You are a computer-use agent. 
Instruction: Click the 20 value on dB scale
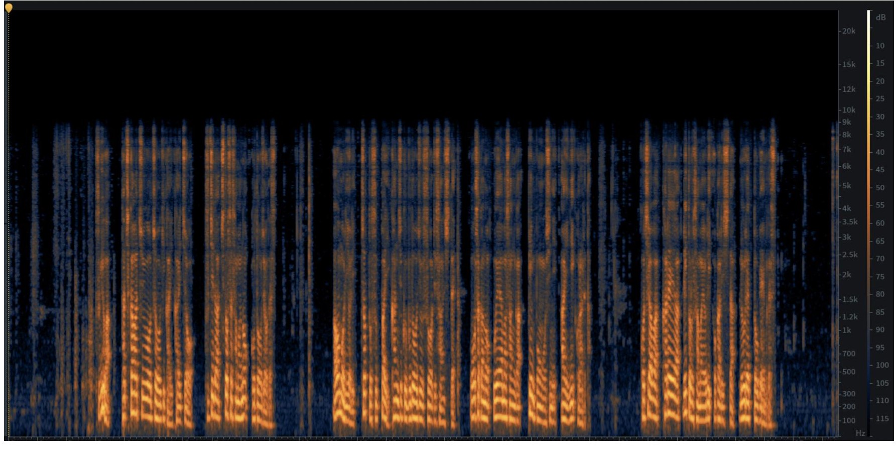(880, 81)
